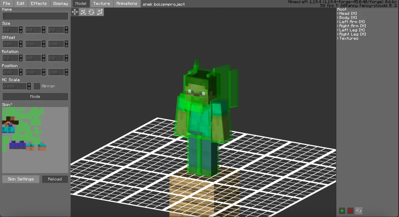This screenshot has width=399, height=217.
Task: Open the Edit menu
Action: [x=21, y=4]
